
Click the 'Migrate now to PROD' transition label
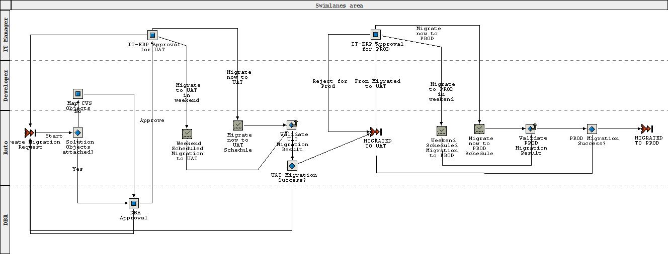(x=429, y=34)
